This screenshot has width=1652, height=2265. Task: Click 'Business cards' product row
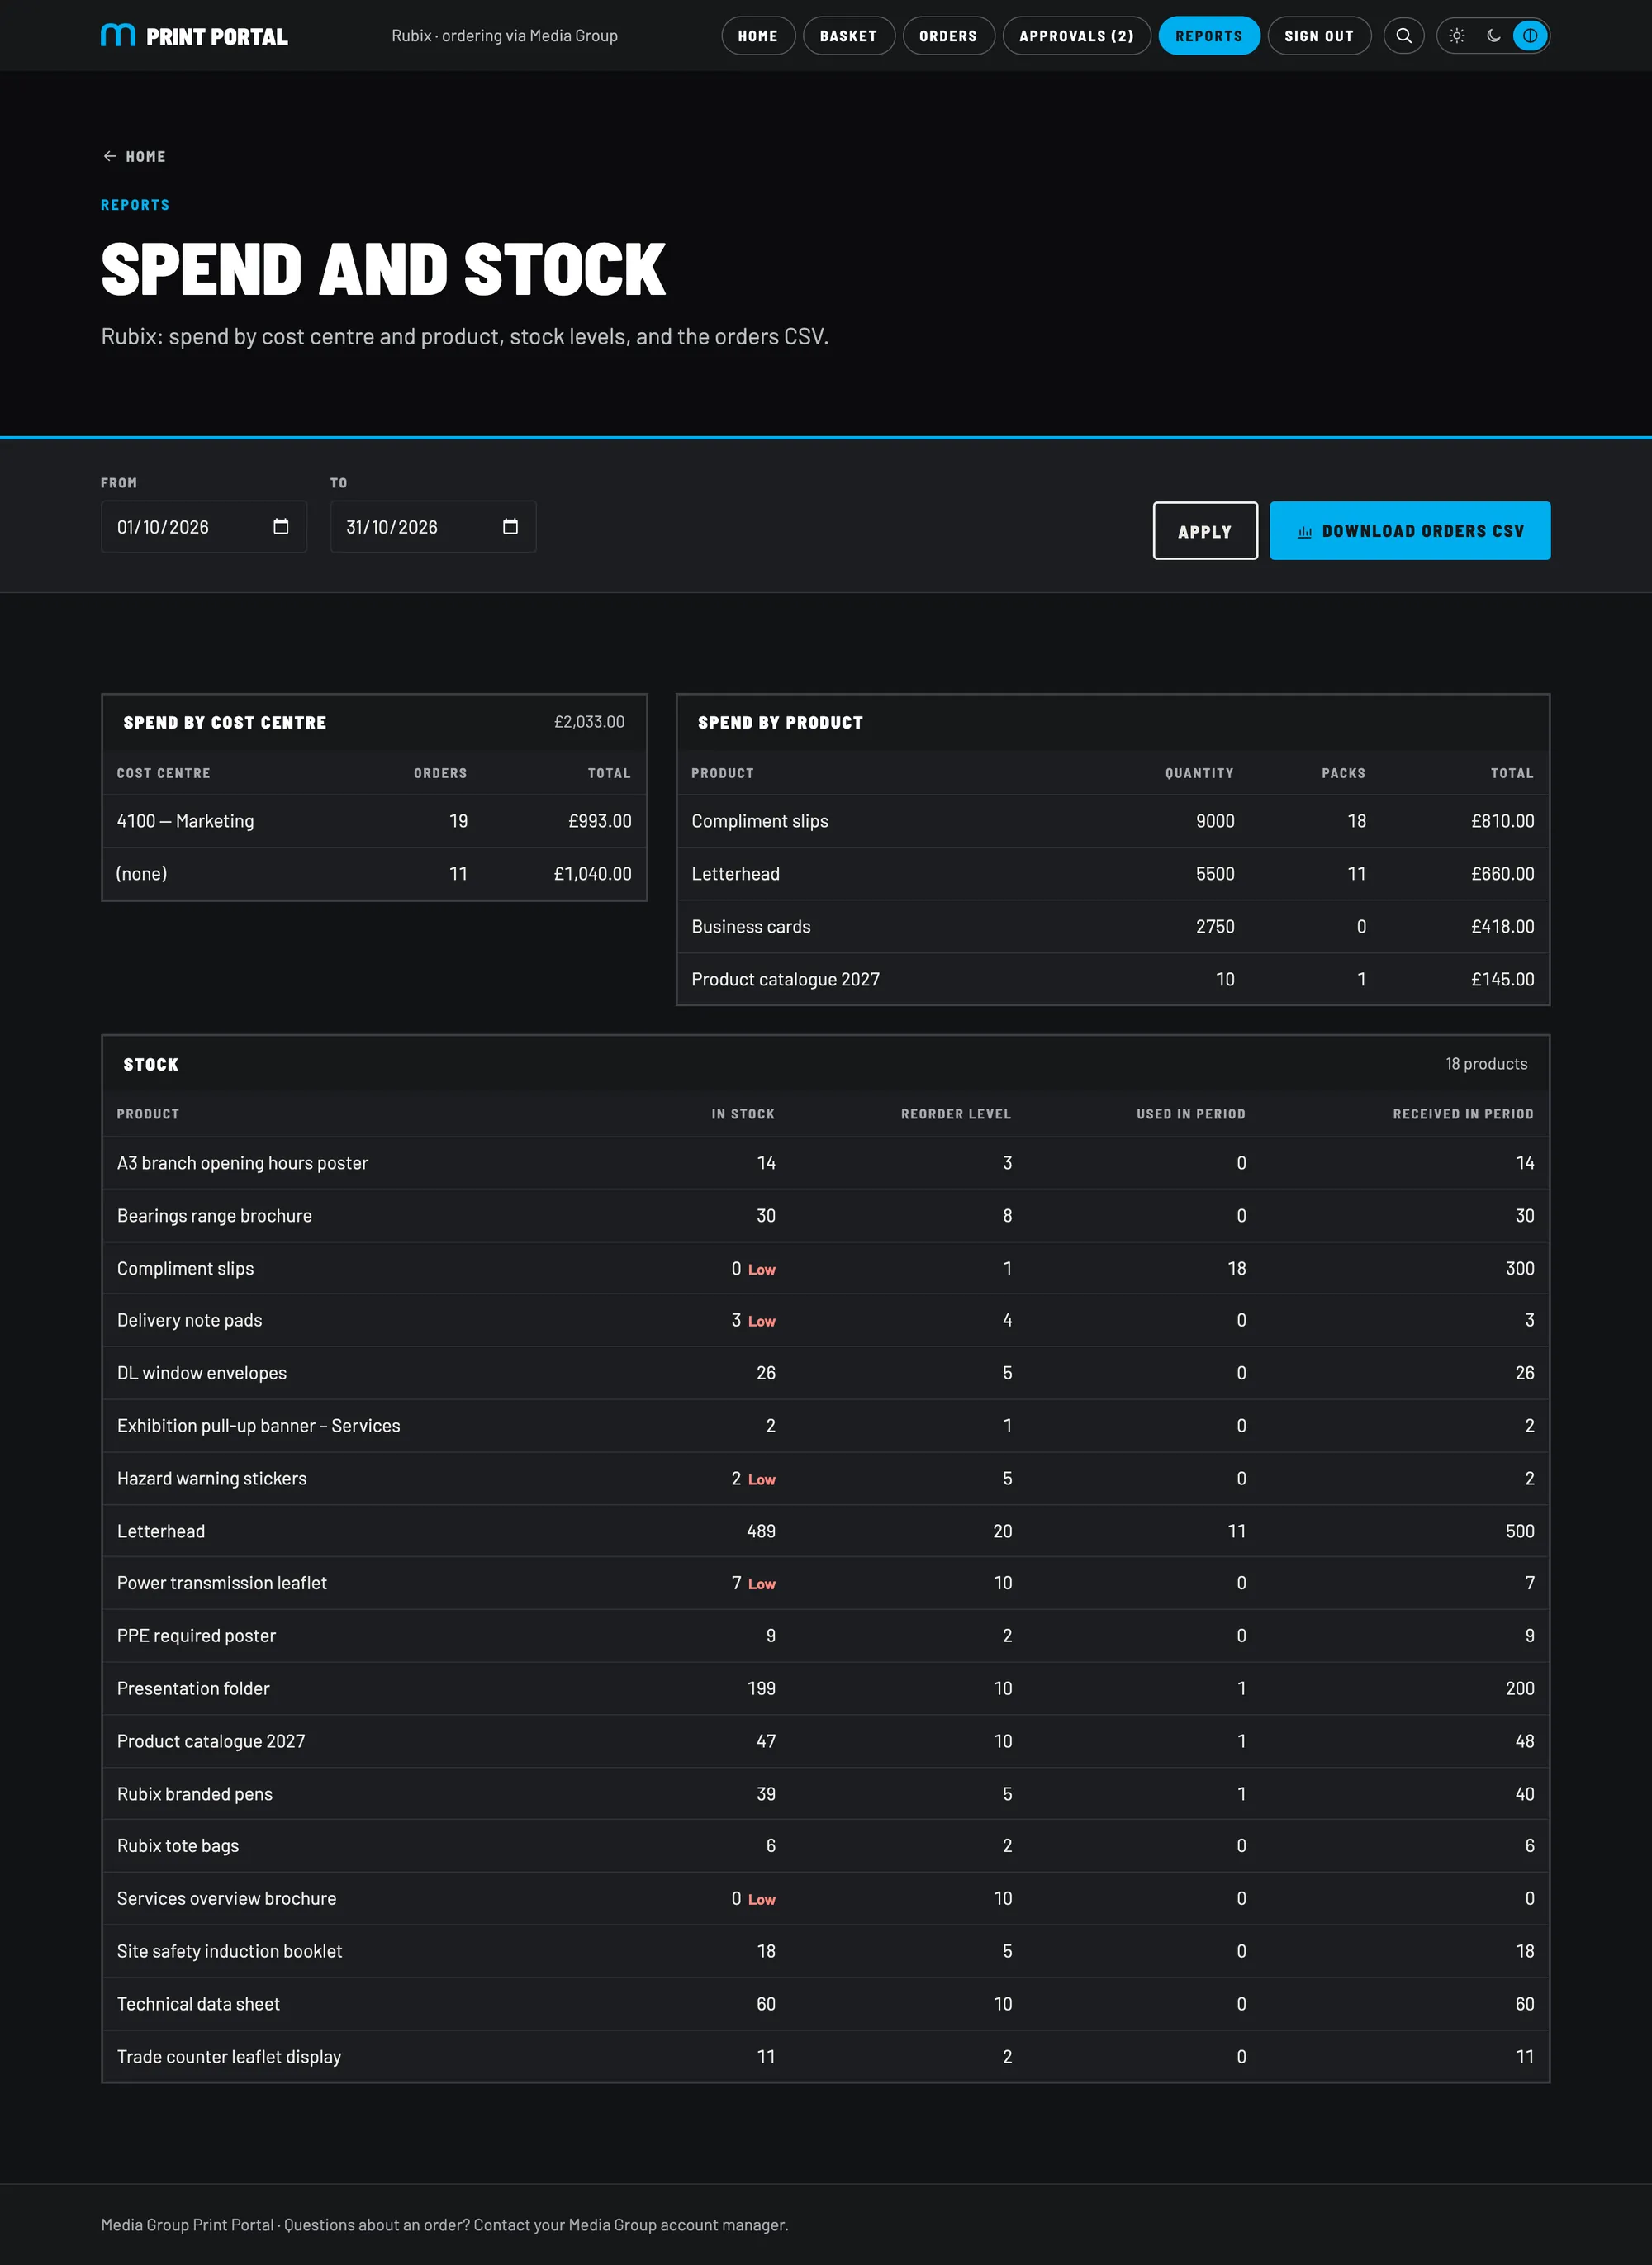point(1113,927)
